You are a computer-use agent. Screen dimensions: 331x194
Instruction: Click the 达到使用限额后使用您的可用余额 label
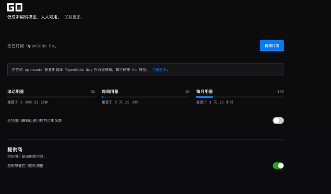pyautogui.click(x=35, y=121)
